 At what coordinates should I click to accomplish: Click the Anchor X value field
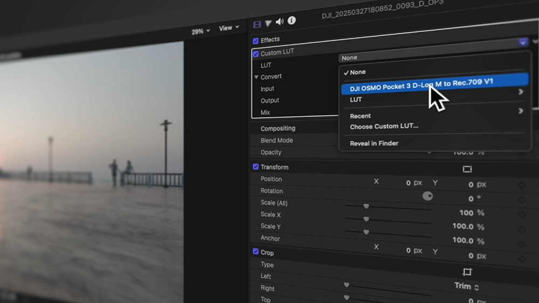pyautogui.click(x=414, y=250)
